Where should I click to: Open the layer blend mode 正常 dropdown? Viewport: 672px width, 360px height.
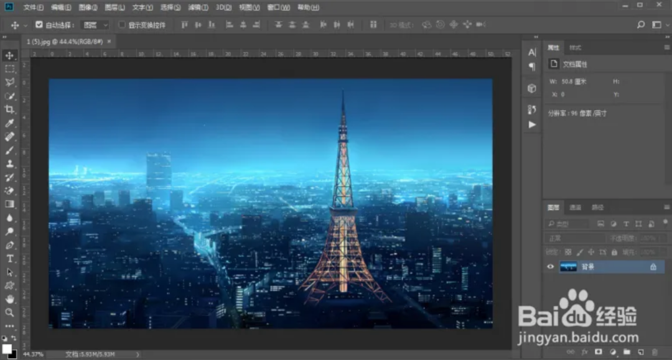point(575,238)
